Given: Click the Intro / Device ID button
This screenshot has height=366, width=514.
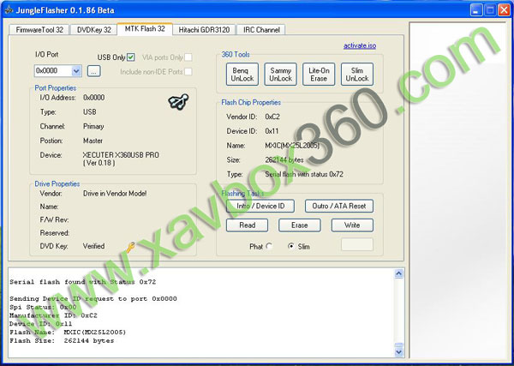Looking at the screenshot, I should (260, 206).
